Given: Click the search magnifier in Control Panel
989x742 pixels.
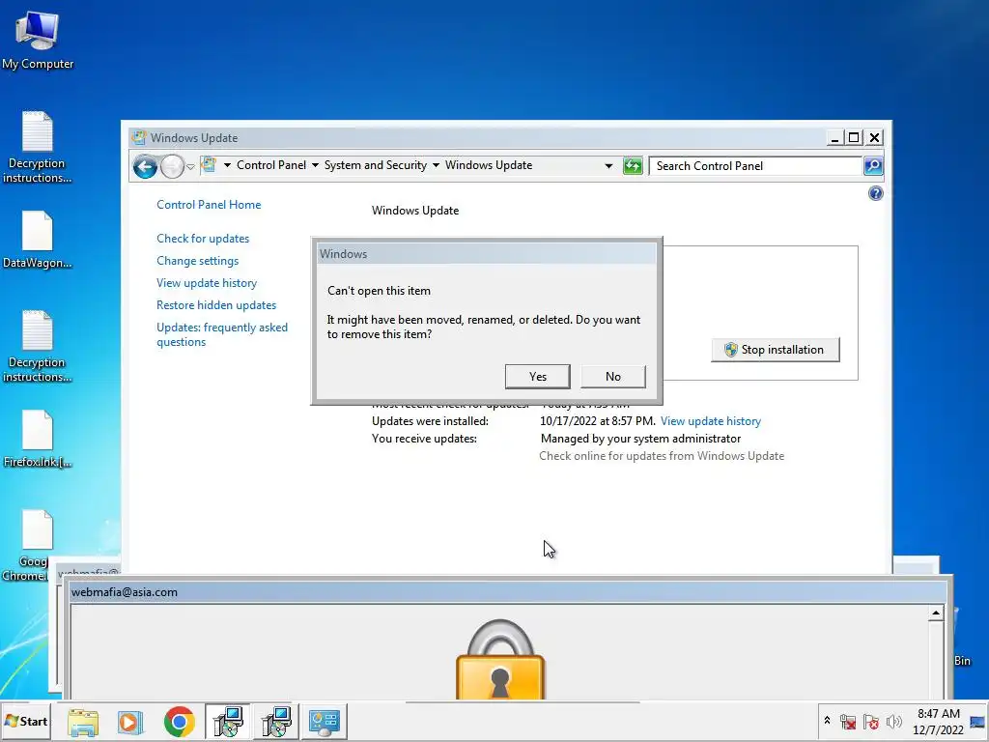Looking at the screenshot, I should click(x=873, y=166).
